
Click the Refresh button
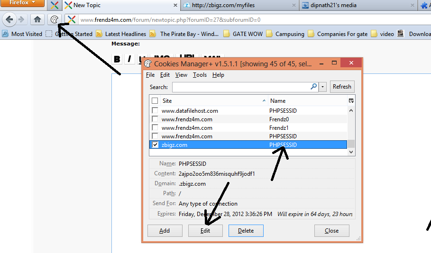tap(342, 87)
